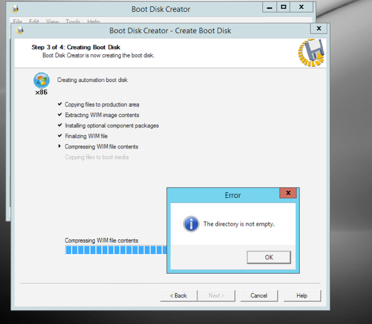
Task: Close the Error dialog with X
Action: (288, 193)
